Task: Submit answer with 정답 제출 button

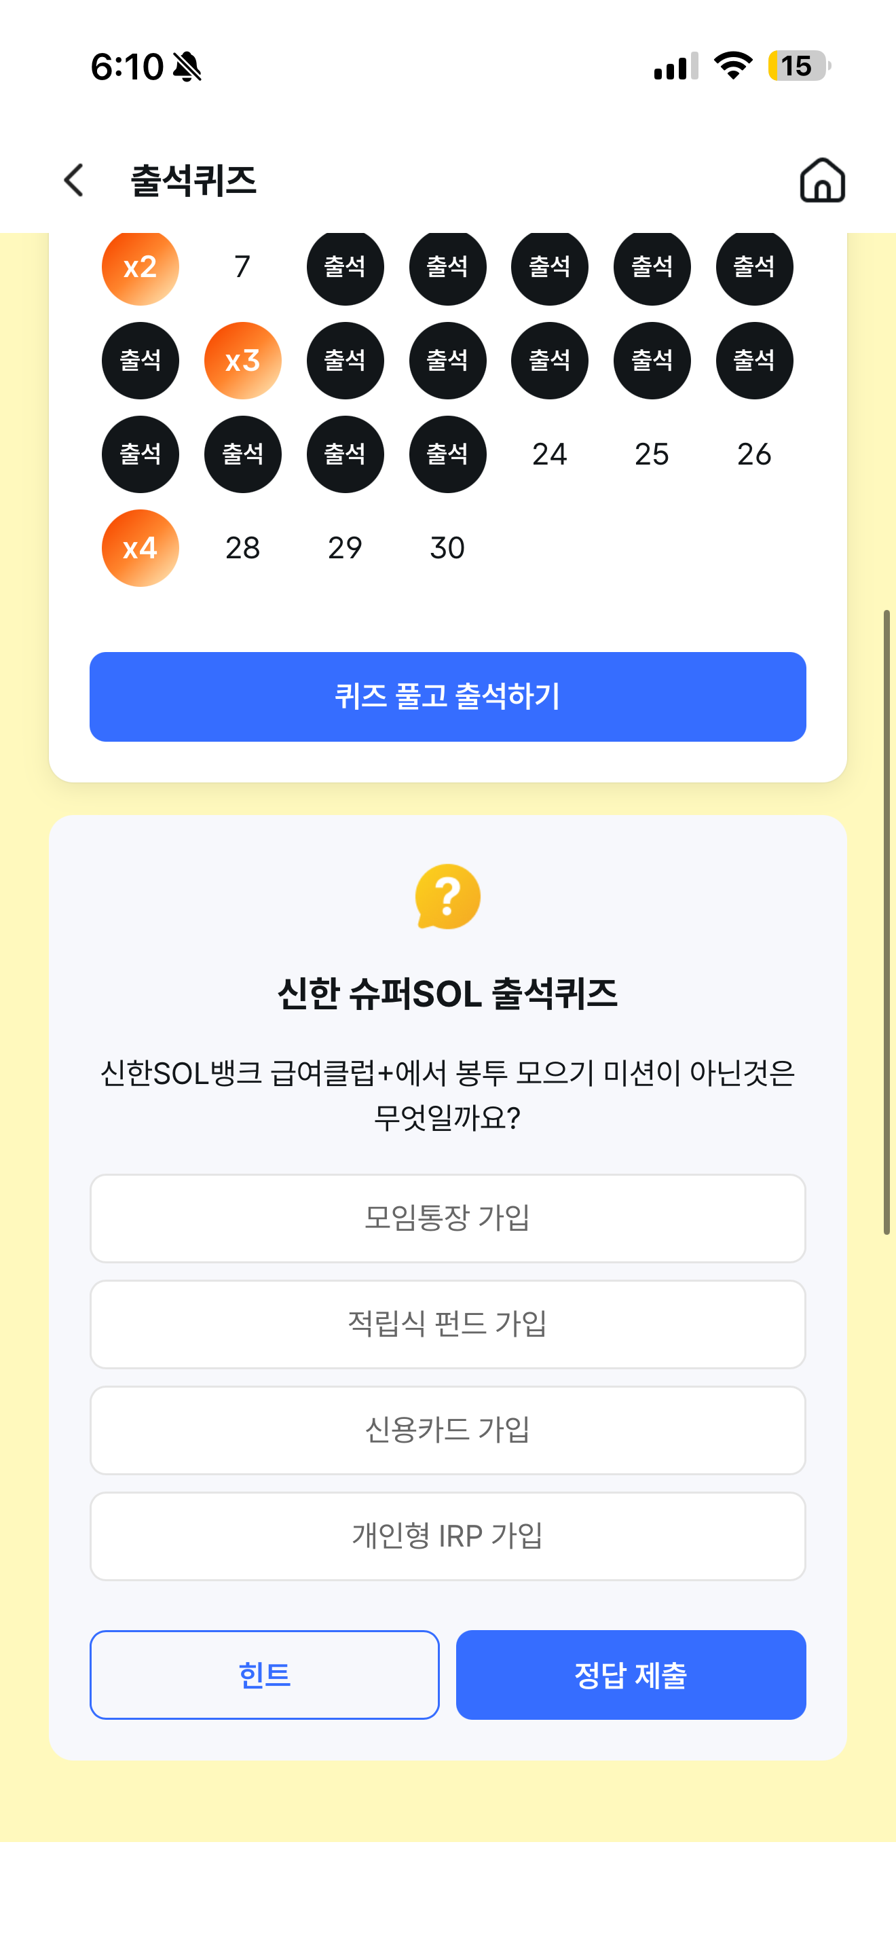Action: [631, 1675]
